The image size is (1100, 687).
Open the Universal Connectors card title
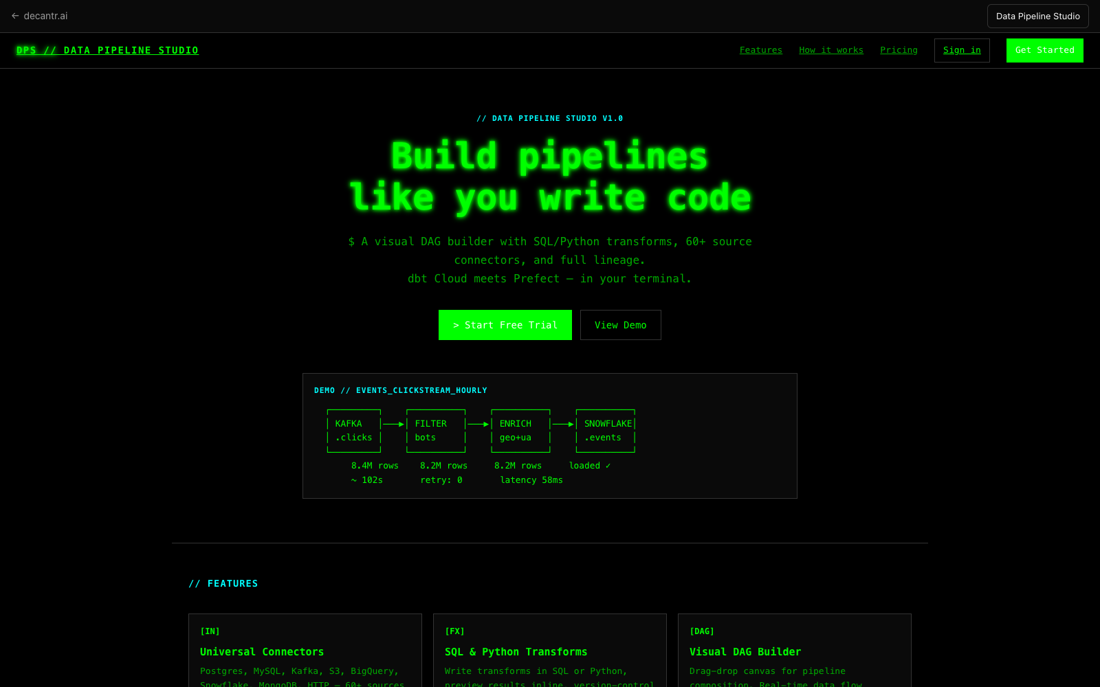point(262,652)
